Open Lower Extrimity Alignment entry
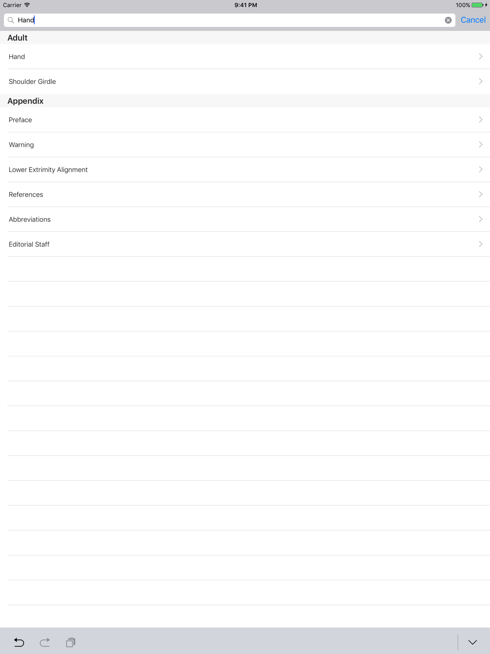Viewport: 490px width, 654px height. (x=245, y=170)
